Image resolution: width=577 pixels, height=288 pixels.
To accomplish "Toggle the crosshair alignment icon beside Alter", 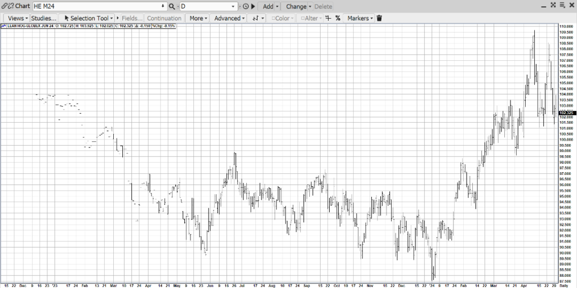I will point(329,18).
